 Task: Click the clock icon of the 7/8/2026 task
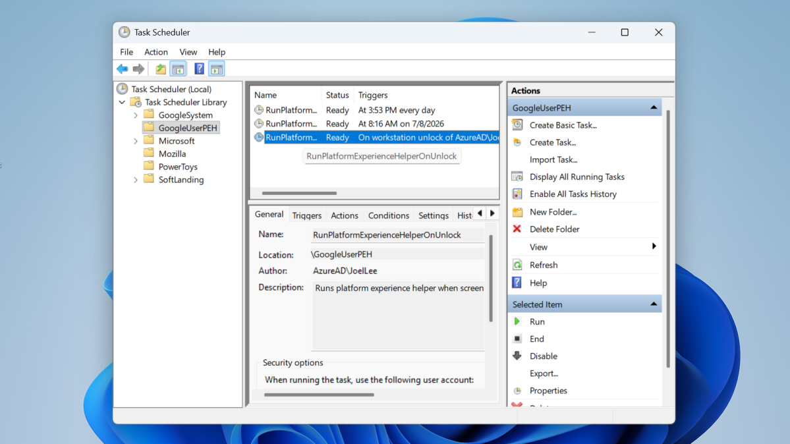[x=259, y=123]
